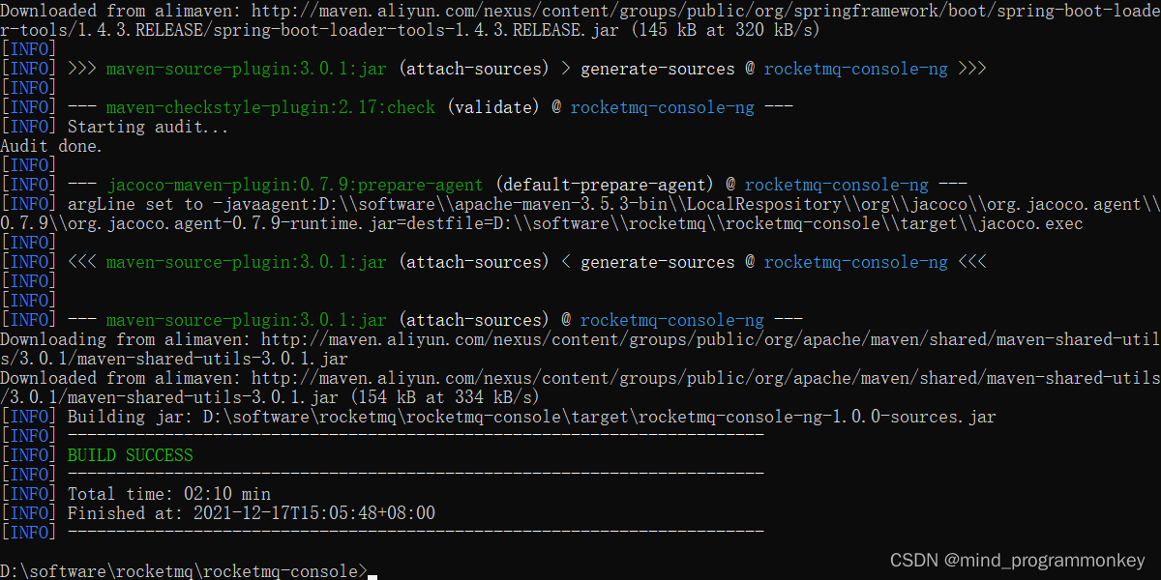Select the "Audit done." output line
The height and width of the screenshot is (580, 1161).
coord(51,146)
